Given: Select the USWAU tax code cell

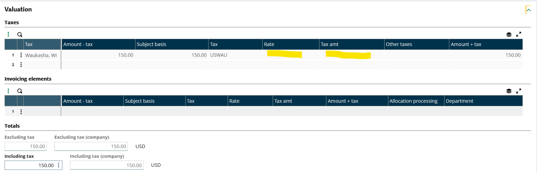Looking at the screenshot, I should (x=235, y=55).
